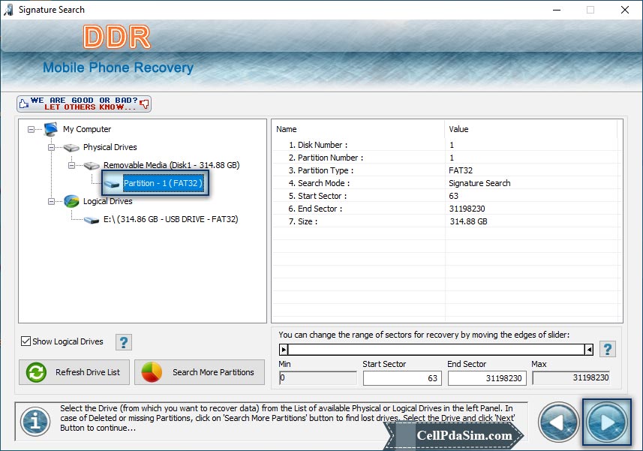Image resolution: width=643 pixels, height=451 pixels.
Task: Proceed with the Next arrow button
Action: click(607, 422)
